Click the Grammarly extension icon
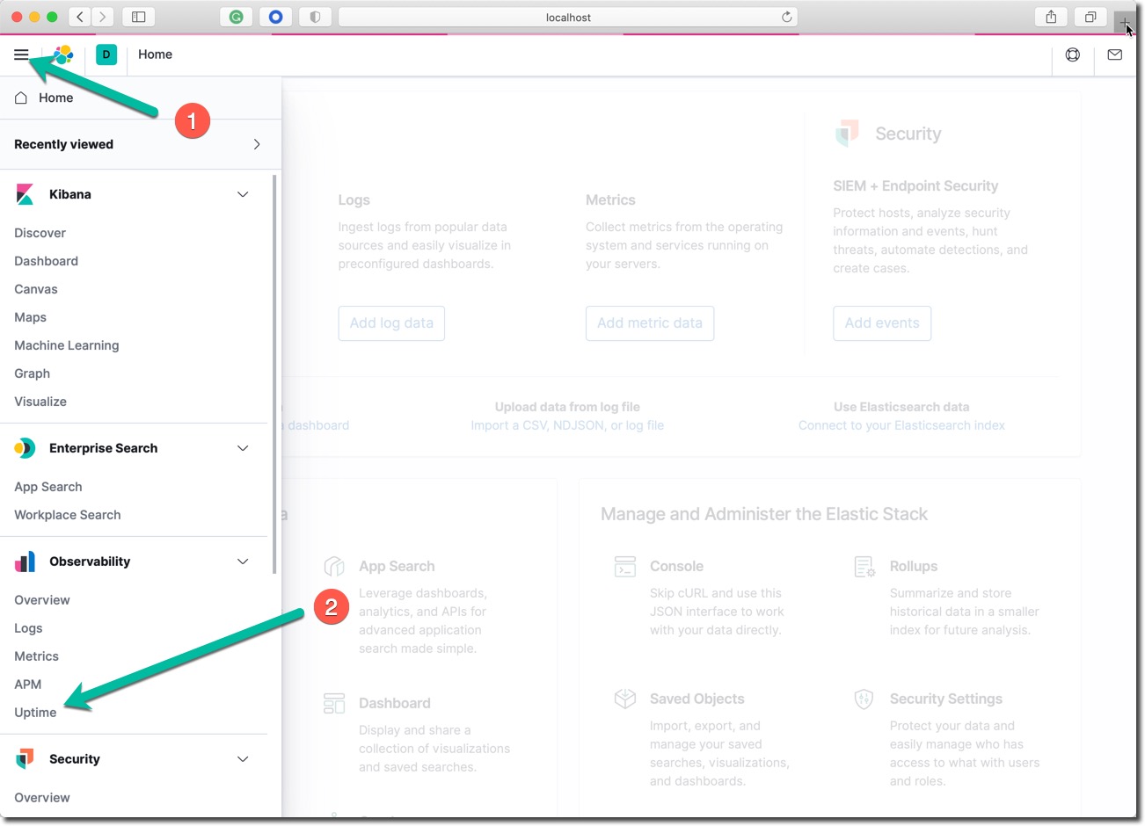 pyautogui.click(x=236, y=17)
